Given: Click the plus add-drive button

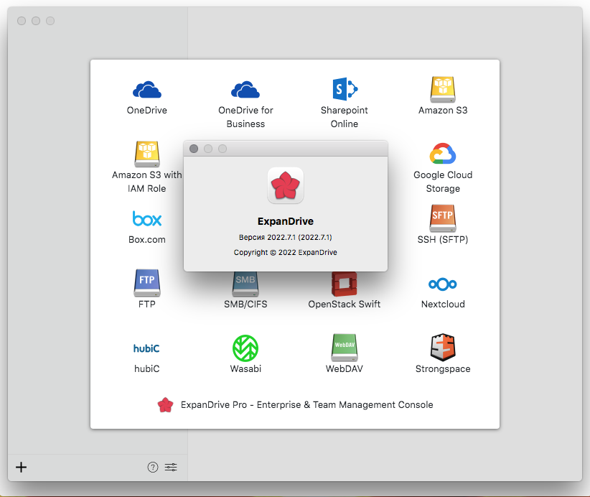Looking at the screenshot, I should point(22,468).
